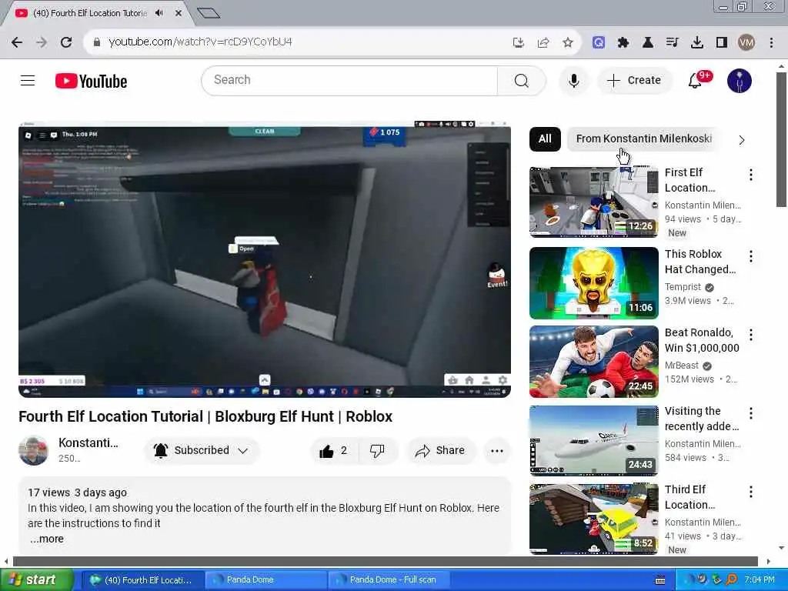Open options menu for Visiting the recently added
The width and height of the screenshot is (788, 591).
point(751,413)
